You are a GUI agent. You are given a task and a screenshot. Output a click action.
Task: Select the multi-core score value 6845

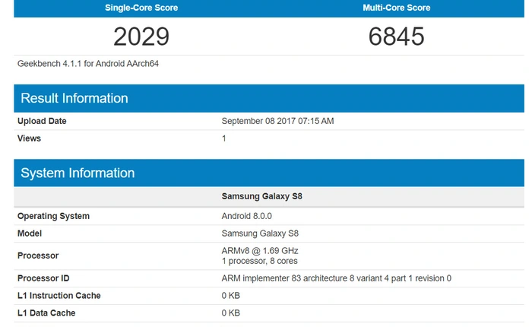coord(396,37)
